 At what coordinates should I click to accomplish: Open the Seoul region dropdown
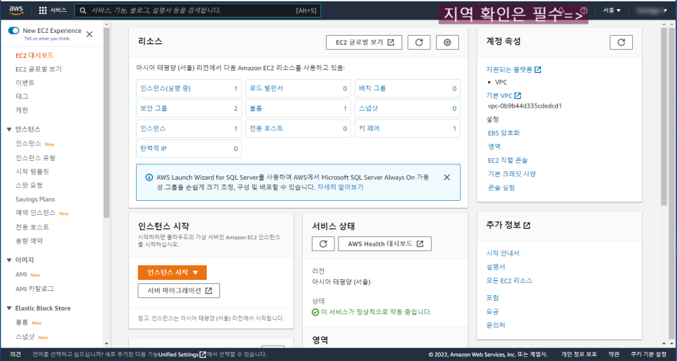tap(612, 10)
